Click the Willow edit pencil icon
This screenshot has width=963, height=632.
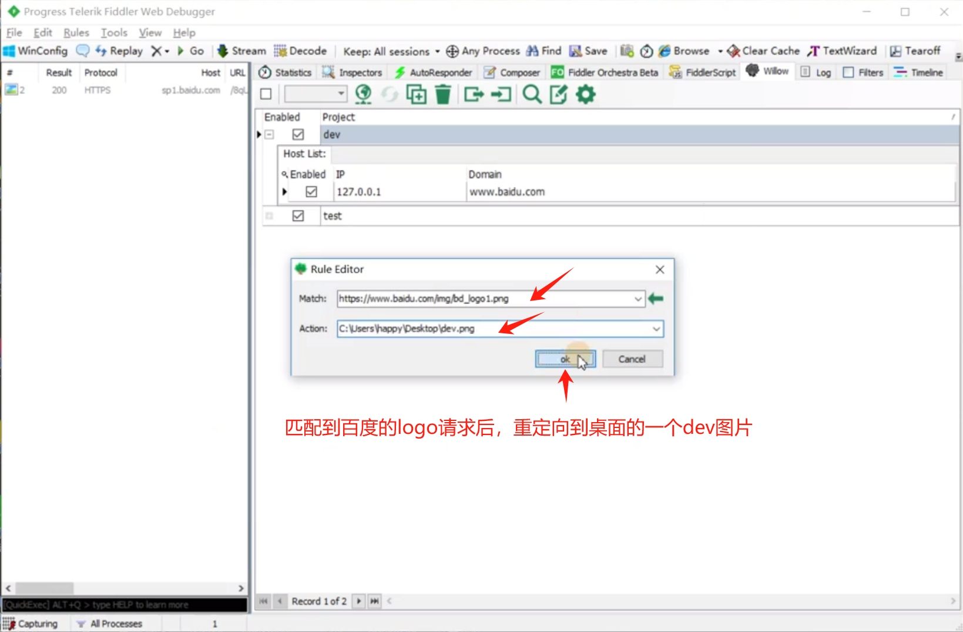[559, 94]
